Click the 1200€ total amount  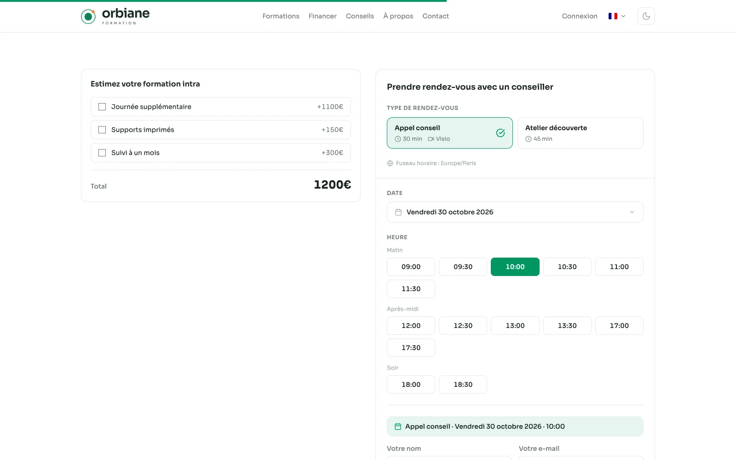(332, 185)
